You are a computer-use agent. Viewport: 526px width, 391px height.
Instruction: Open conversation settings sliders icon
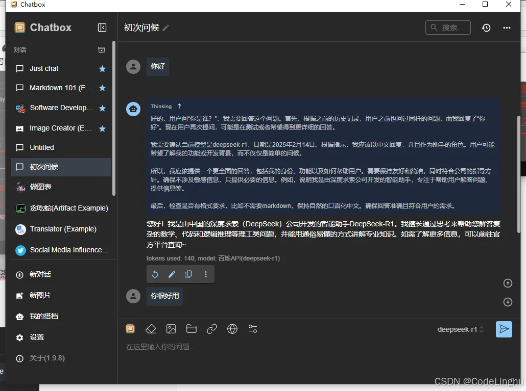coord(253,329)
